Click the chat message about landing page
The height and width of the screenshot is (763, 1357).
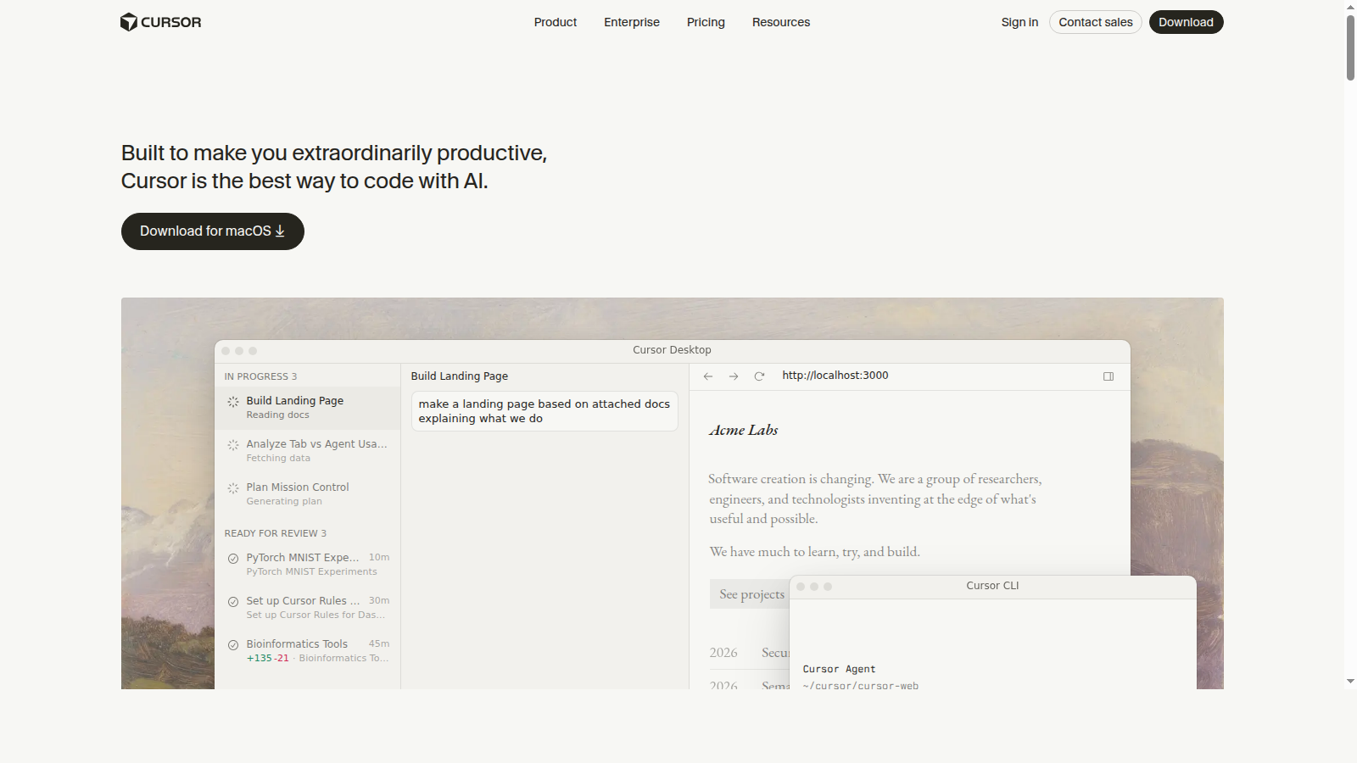click(544, 411)
